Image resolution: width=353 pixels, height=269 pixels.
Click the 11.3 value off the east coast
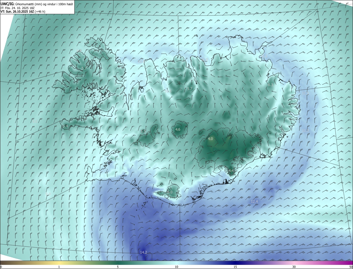pos(306,130)
